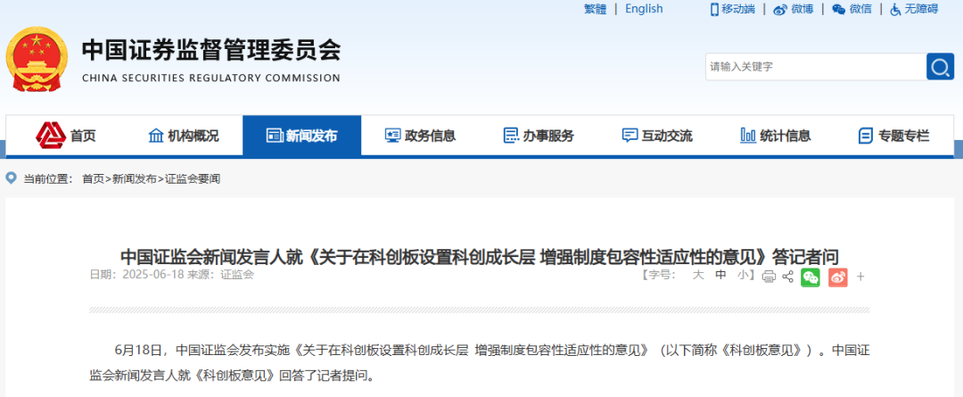Image resolution: width=963 pixels, height=397 pixels.
Task: Open the mobile version link
Action: pos(733,9)
